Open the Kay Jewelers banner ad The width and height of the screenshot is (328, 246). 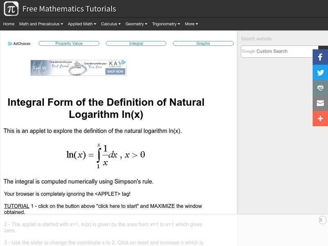[78, 68]
